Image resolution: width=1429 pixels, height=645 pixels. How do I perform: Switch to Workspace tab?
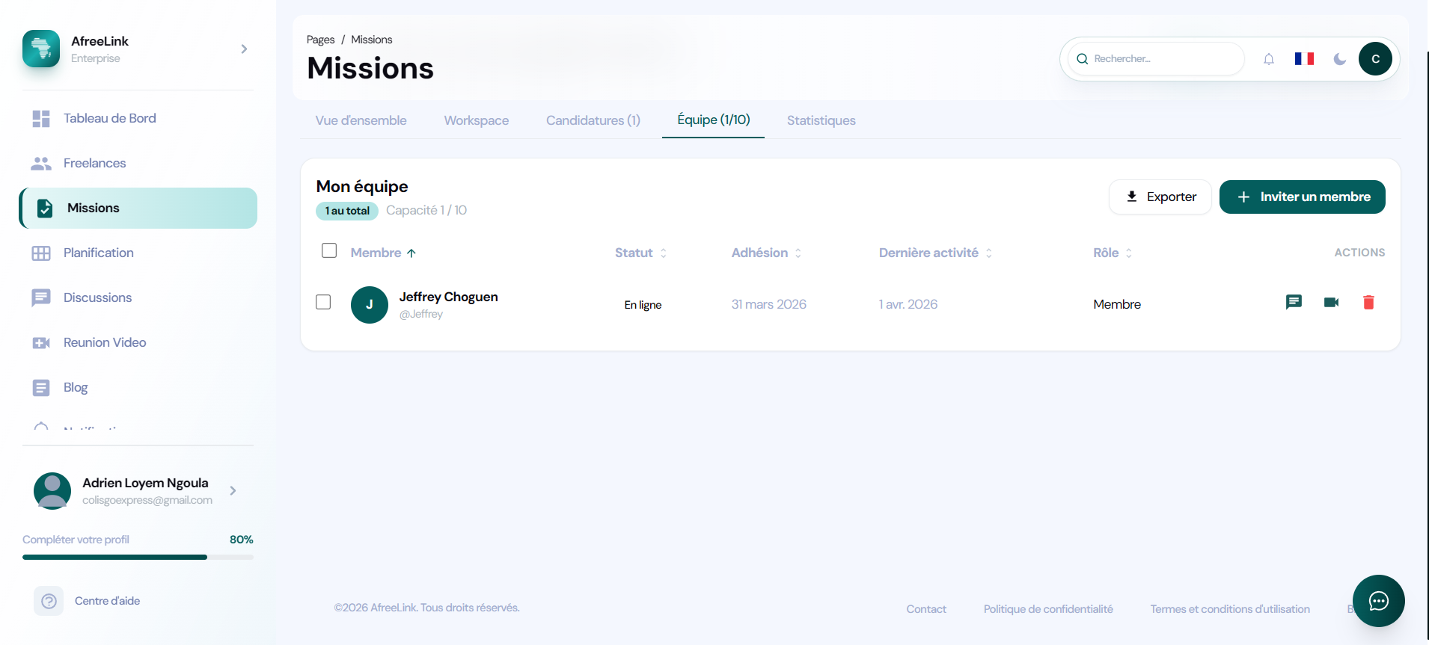477,120
